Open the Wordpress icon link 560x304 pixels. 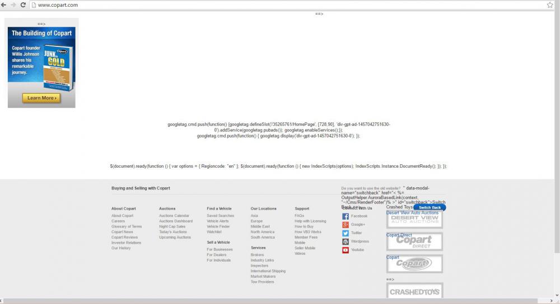pyautogui.click(x=346, y=241)
